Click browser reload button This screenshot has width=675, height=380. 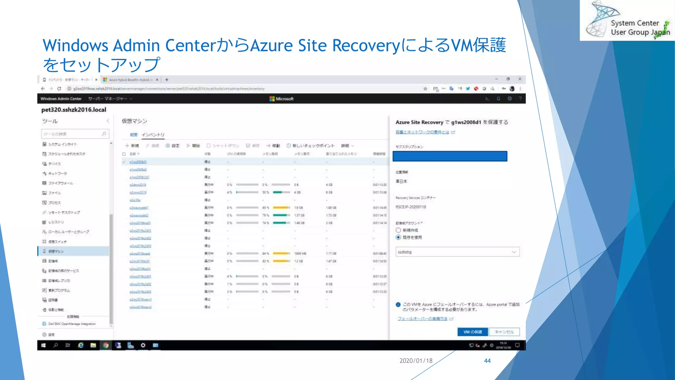click(x=59, y=88)
